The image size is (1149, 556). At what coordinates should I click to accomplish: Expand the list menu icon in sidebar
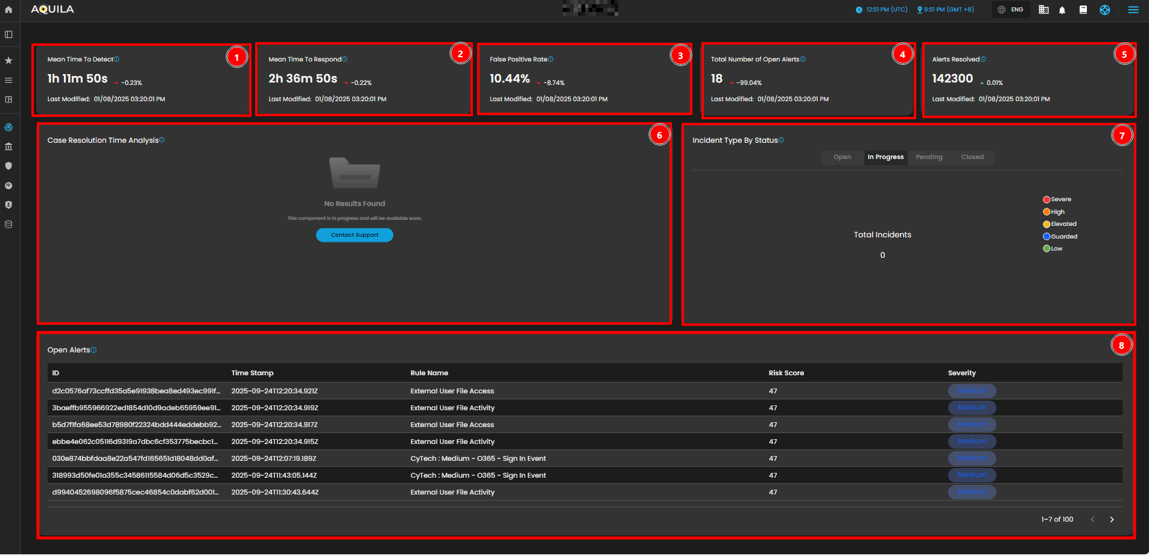8,80
